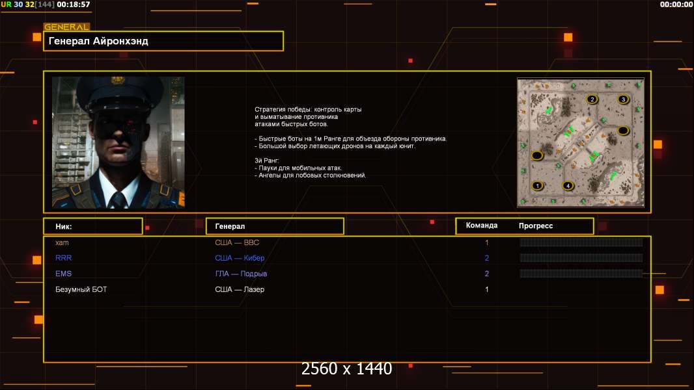Click the Прогресс column header

536,226
